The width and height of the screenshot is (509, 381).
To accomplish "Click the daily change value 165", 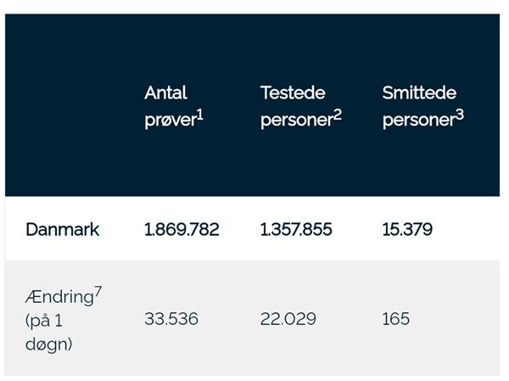I will pyautogui.click(x=395, y=319).
